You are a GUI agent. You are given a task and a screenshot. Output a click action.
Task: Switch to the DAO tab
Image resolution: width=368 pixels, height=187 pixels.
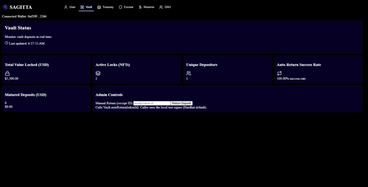pos(165,7)
